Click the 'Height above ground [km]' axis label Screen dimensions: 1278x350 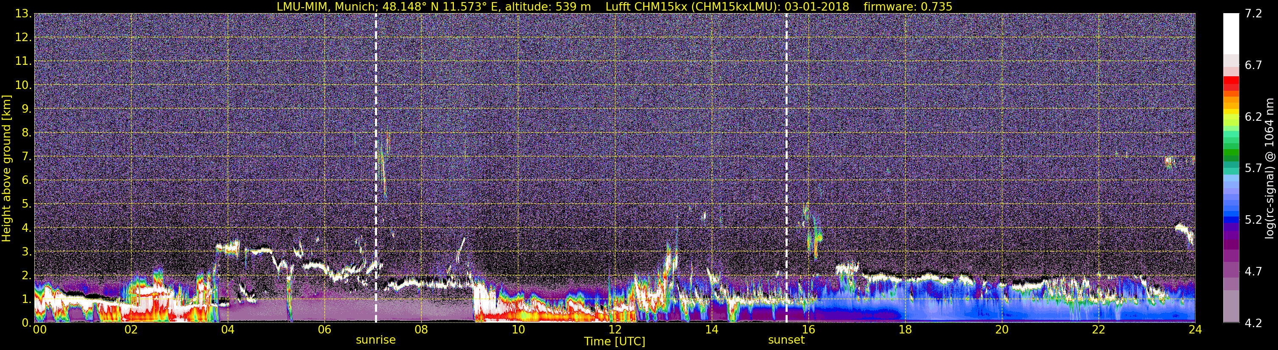(x=6, y=169)
